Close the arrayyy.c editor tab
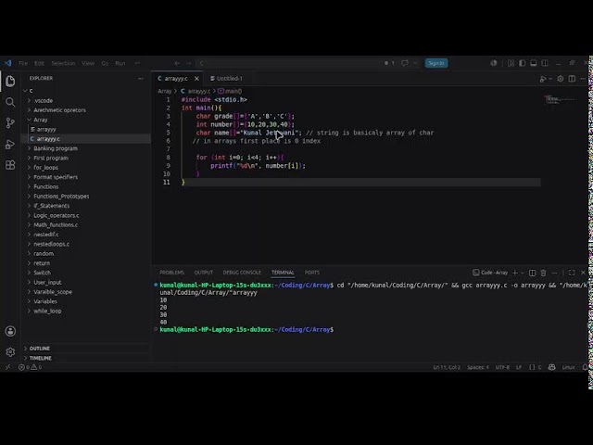The width and height of the screenshot is (593, 445). pyautogui.click(x=196, y=78)
